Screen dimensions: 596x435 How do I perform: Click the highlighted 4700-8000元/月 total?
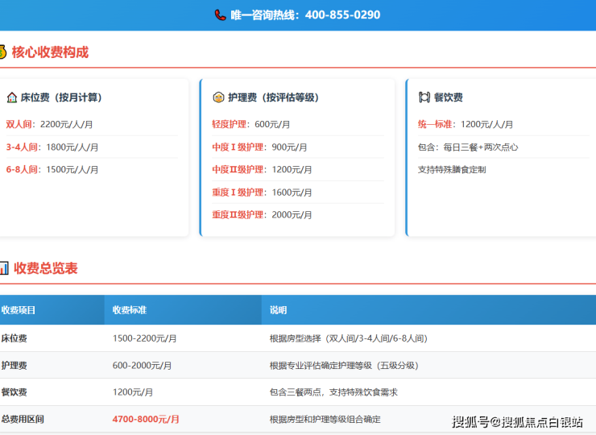[146, 419]
